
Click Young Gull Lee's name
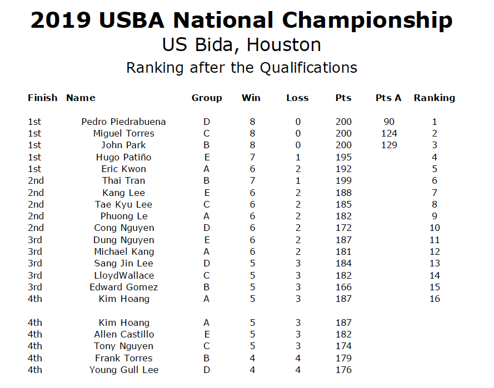pyautogui.click(x=124, y=370)
